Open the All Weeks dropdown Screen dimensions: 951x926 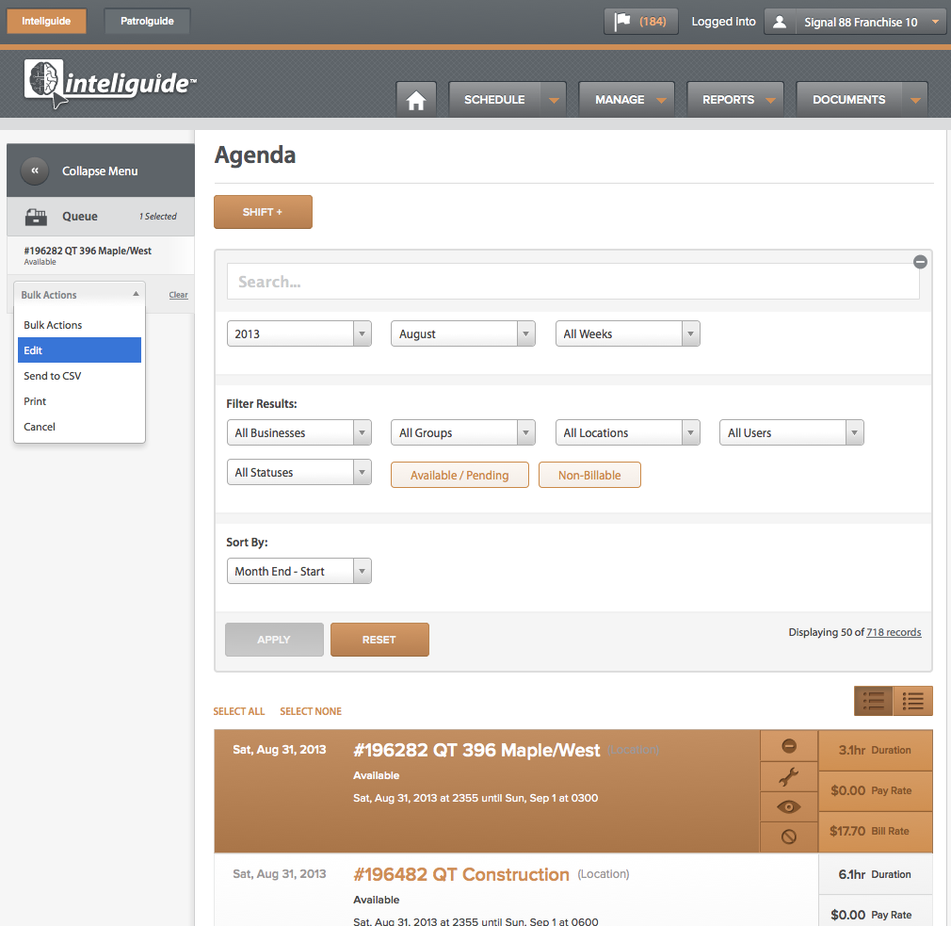628,333
